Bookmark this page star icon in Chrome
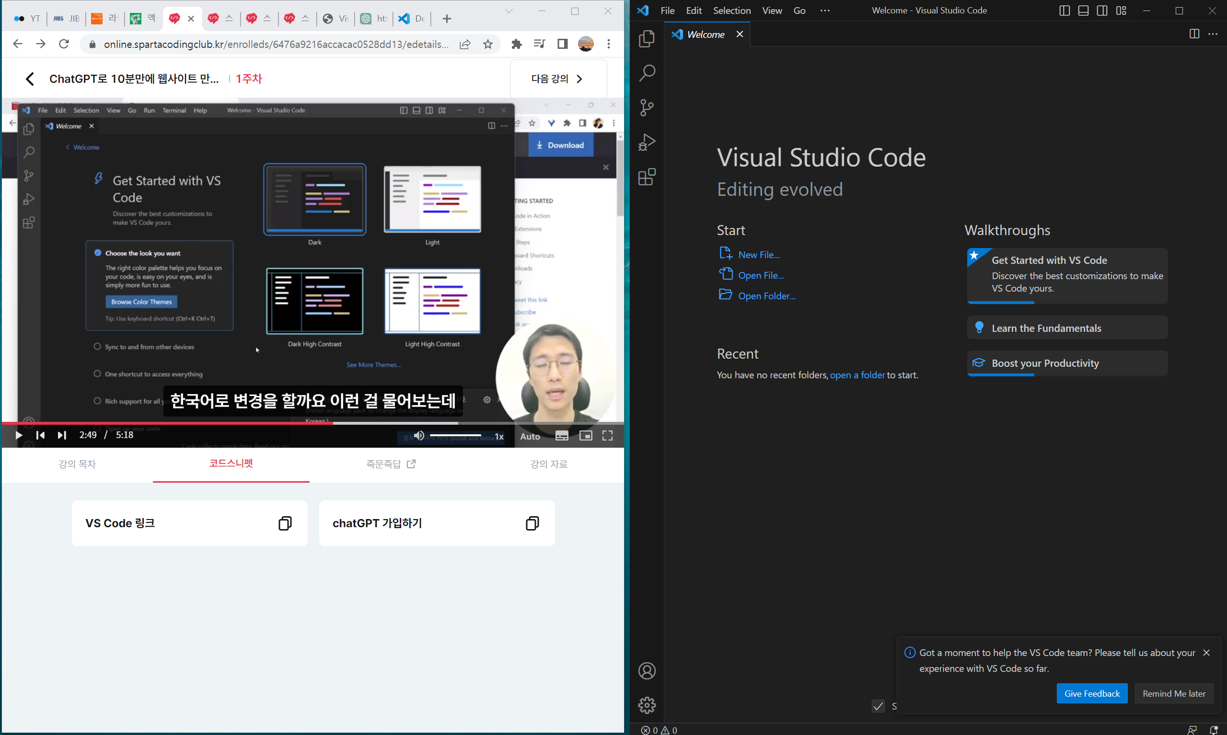The height and width of the screenshot is (735, 1227). click(x=488, y=44)
